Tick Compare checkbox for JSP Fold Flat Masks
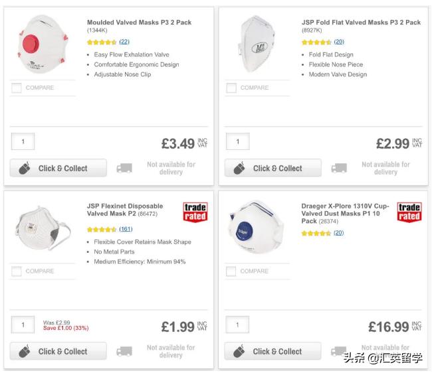This screenshot has height=373, width=432. coord(231,88)
